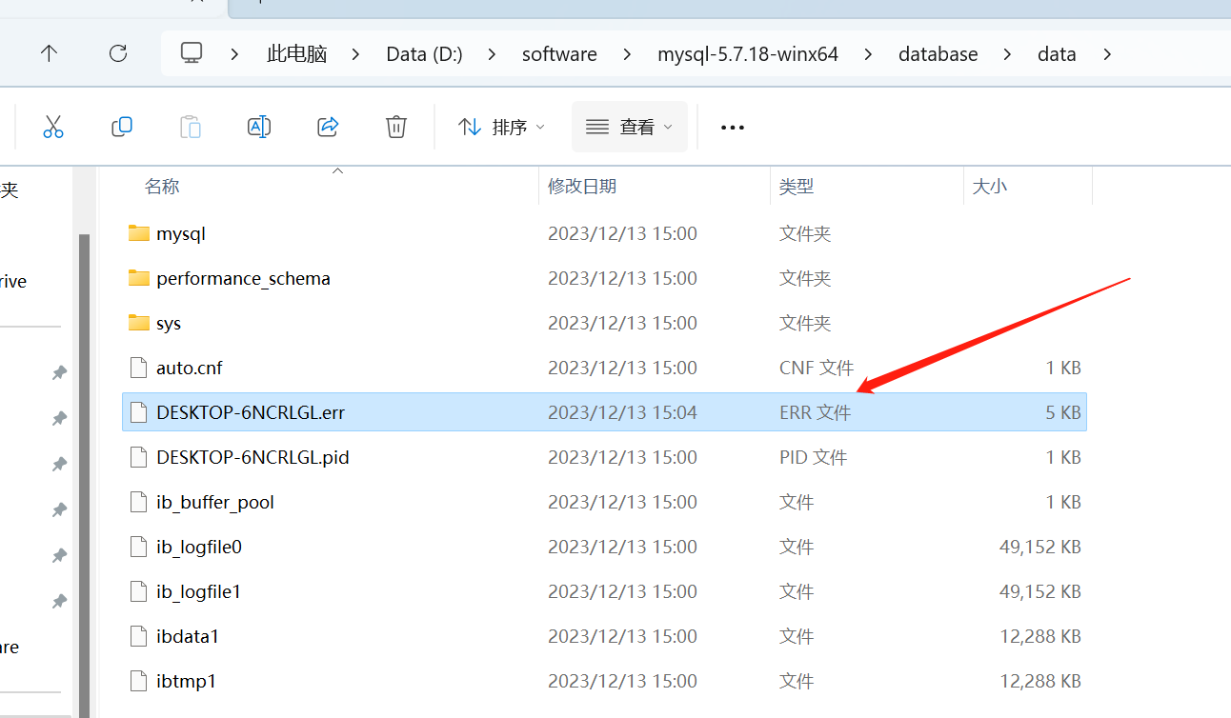This screenshot has width=1231, height=718.
Task: Click the ibdata1 file icon
Action: click(139, 636)
